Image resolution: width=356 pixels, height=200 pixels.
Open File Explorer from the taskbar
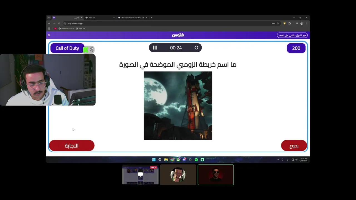point(166,159)
